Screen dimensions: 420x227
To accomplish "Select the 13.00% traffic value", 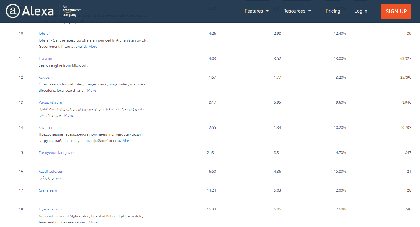I will (x=340, y=59).
